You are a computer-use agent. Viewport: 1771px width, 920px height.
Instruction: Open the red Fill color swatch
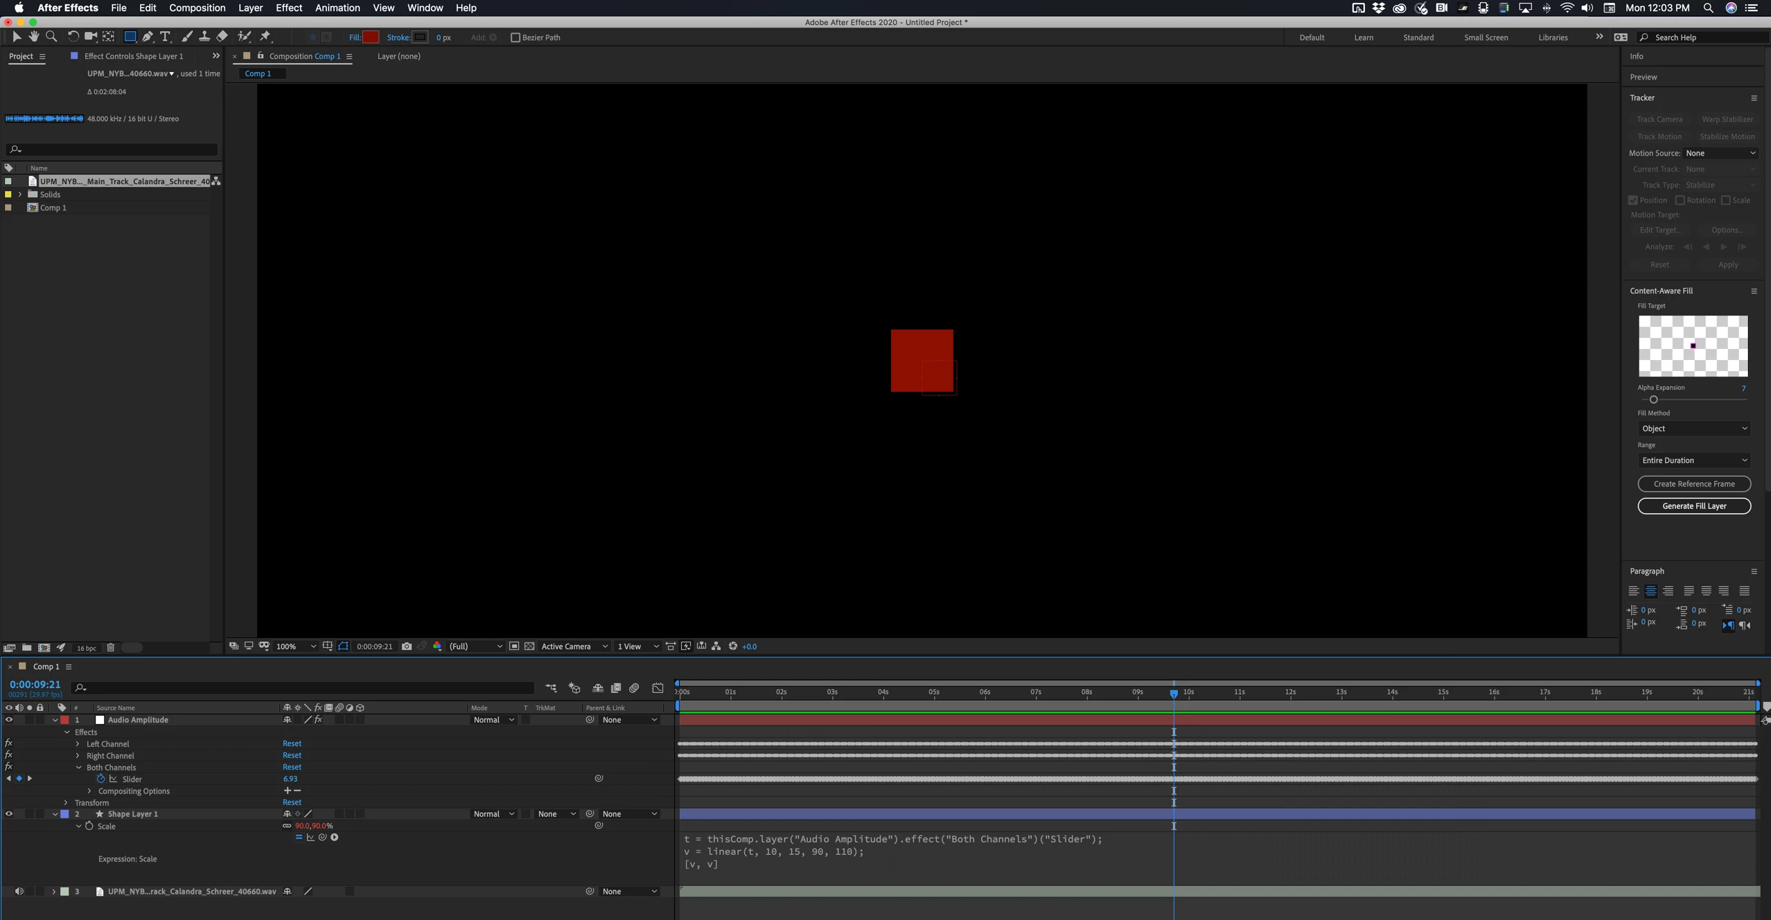click(371, 37)
